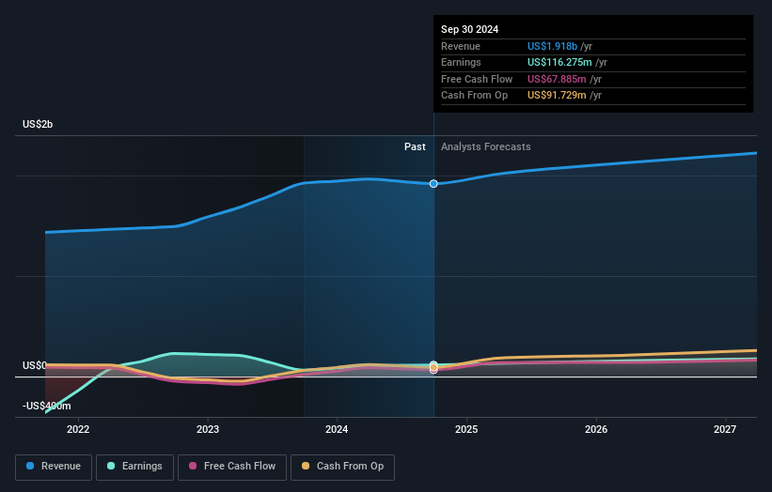772x492 pixels.
Task: Click the tooltip Cash From Op label
Action: (474, 96)
